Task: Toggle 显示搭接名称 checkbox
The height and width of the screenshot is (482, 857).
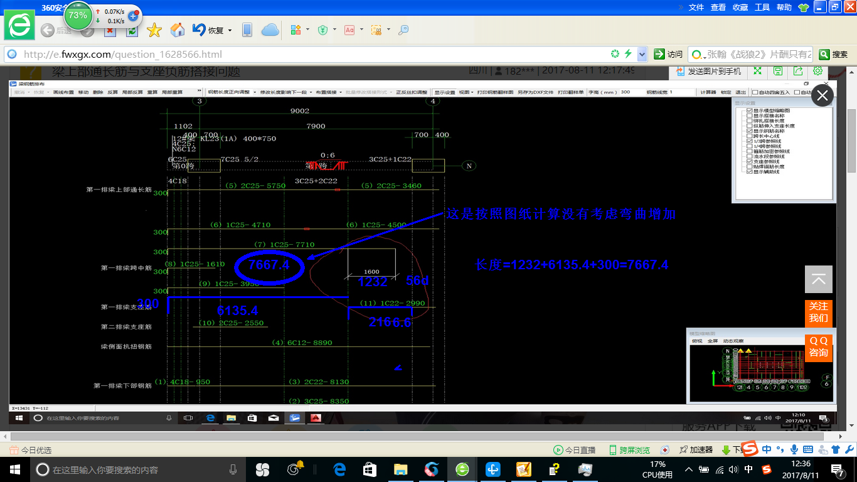Action: pyautogui.click(x=749, y=115)
